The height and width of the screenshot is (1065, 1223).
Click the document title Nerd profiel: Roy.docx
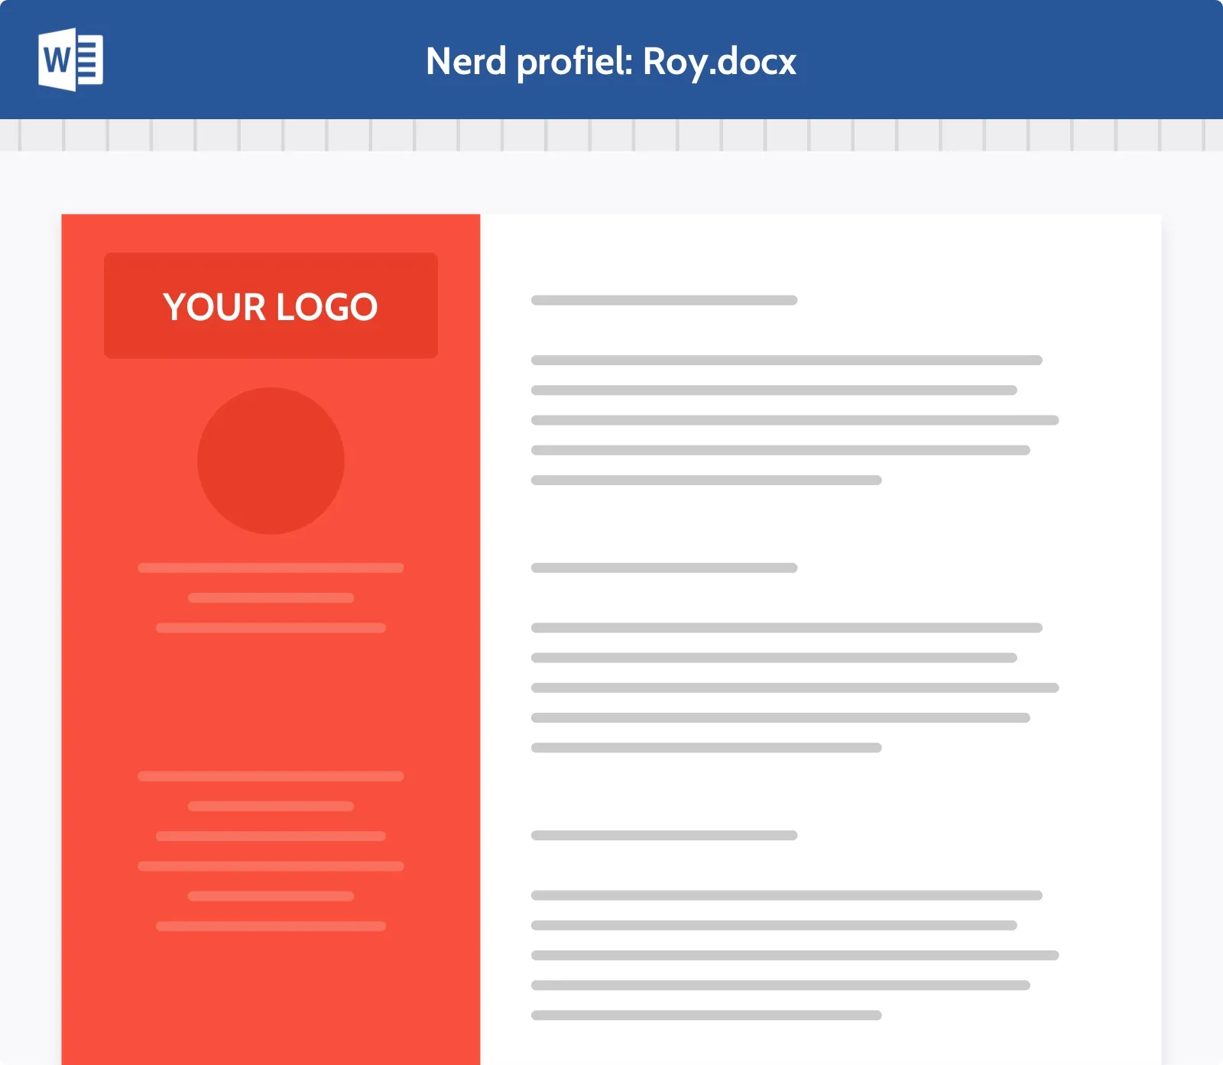(611, 61)
